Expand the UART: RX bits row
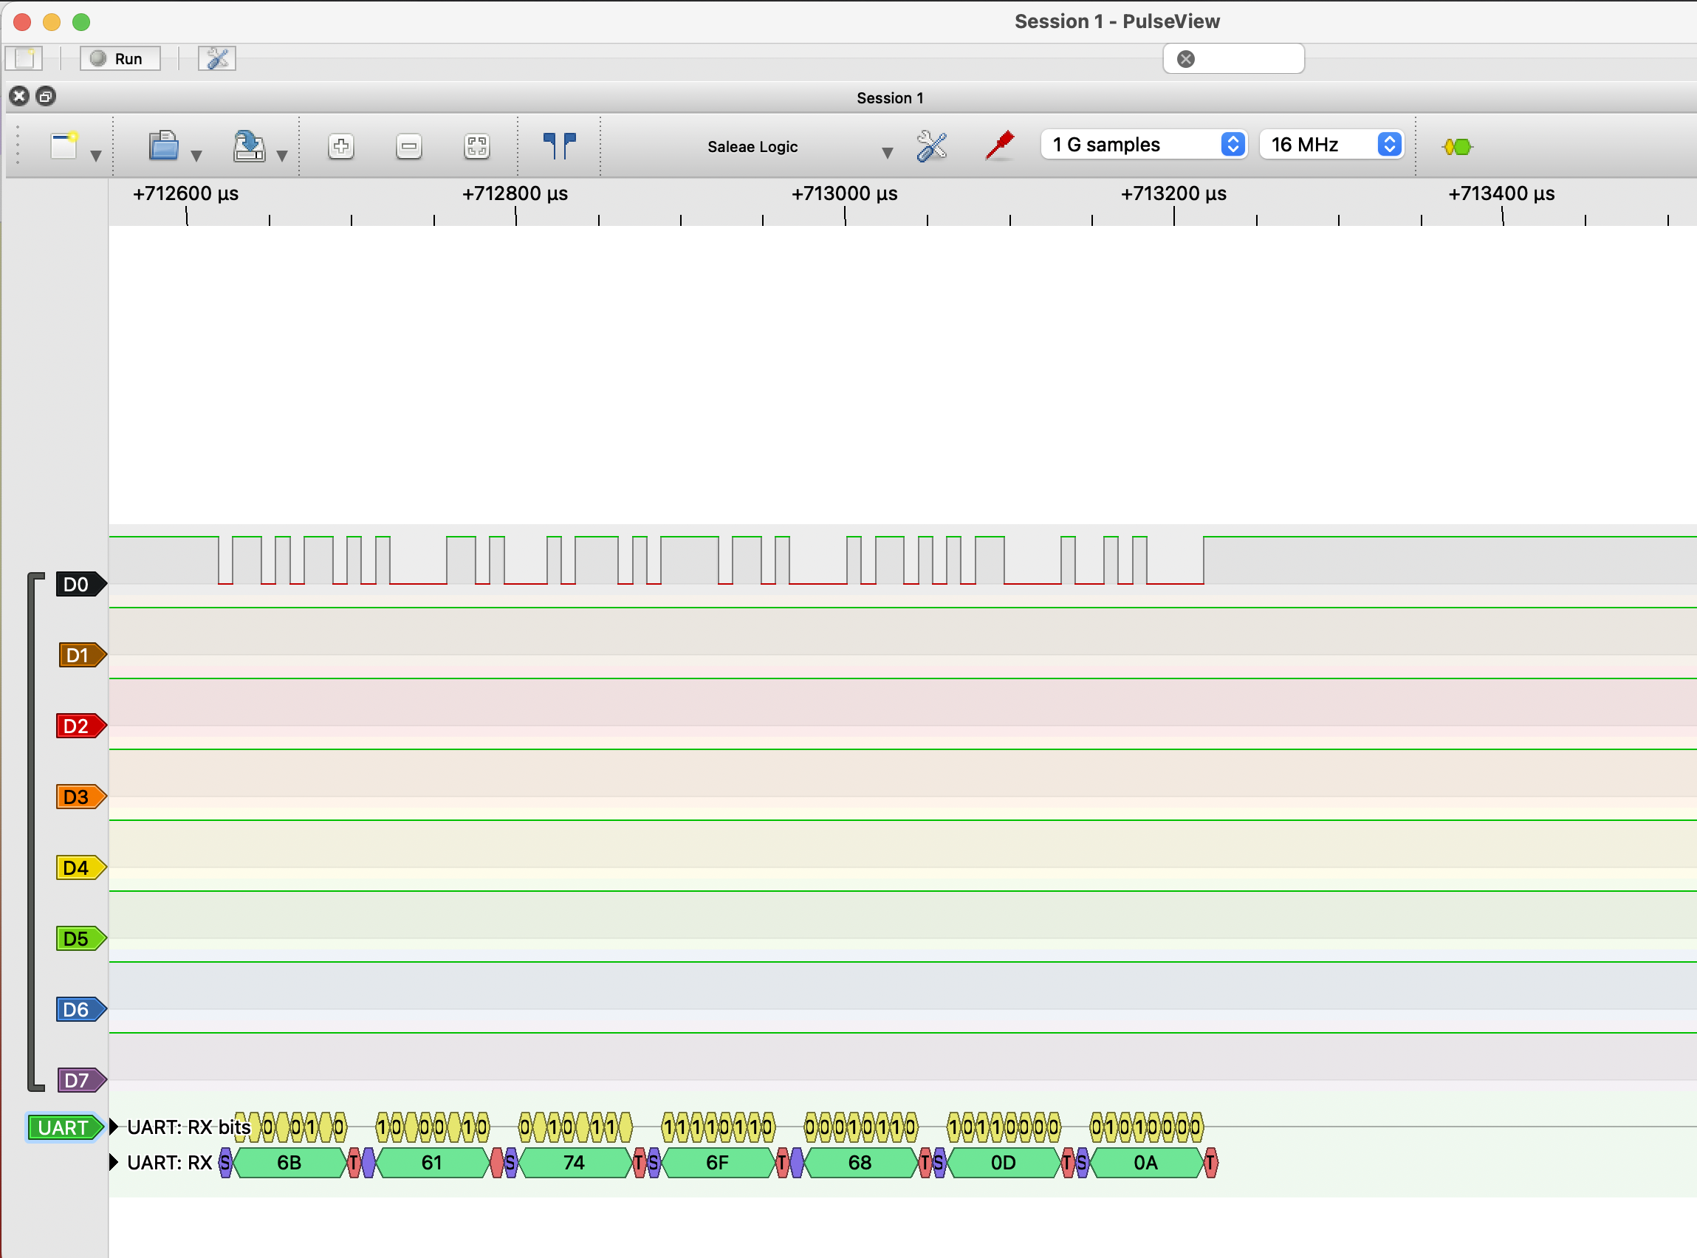The height and width of the screenshot is (1258, 1697). coord(114,1127)
